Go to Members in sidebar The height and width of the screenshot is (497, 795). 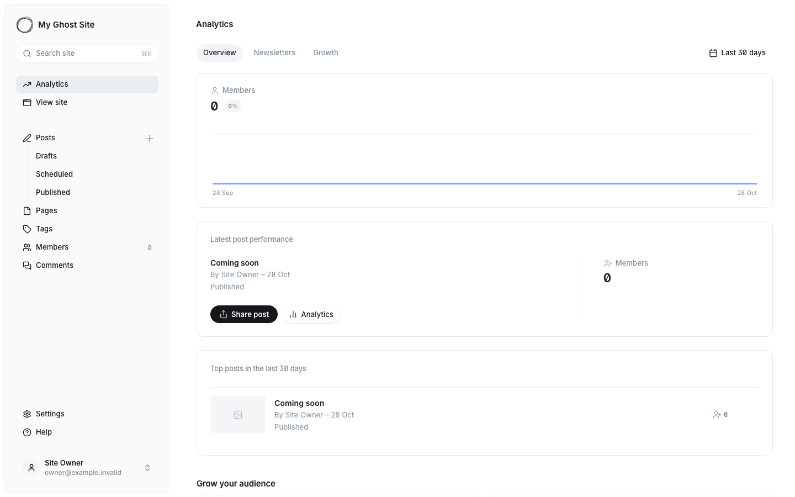pyautogui.click(x=87, y=247)
